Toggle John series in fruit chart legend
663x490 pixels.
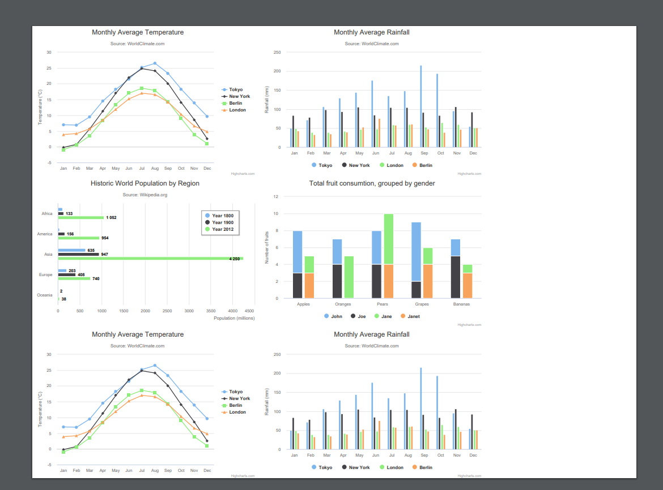tap(333, 316)
